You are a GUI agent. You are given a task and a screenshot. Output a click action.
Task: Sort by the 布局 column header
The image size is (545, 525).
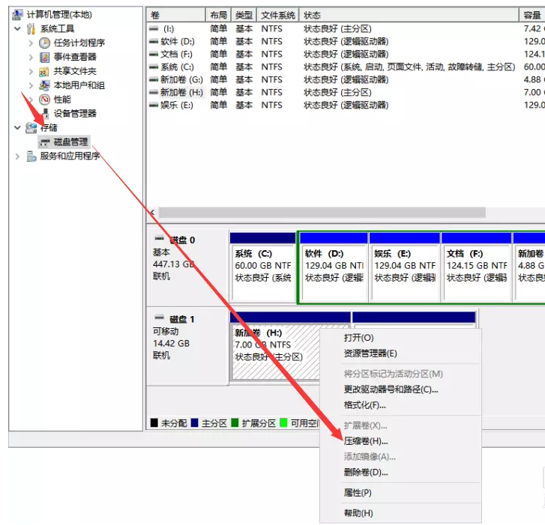click(x=219, y=15)
